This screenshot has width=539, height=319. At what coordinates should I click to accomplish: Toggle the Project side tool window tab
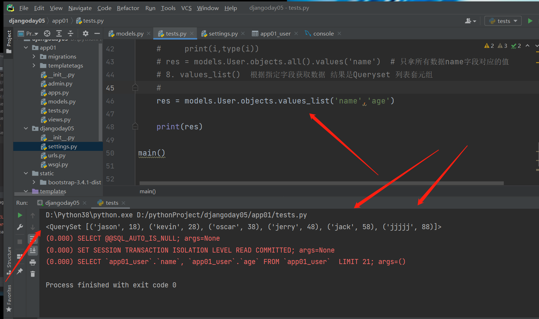click(x=9, y=42)
